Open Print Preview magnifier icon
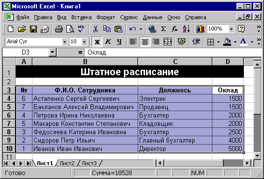The height and width of the screenshot is (179, 264). point(70,29)
